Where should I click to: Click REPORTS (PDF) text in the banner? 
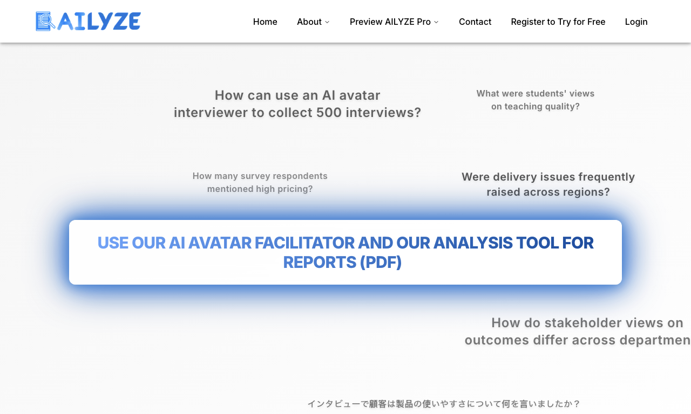click(342, 262)
